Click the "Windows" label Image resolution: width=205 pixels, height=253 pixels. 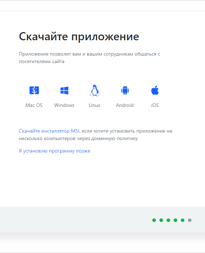(x=64, y=105)
